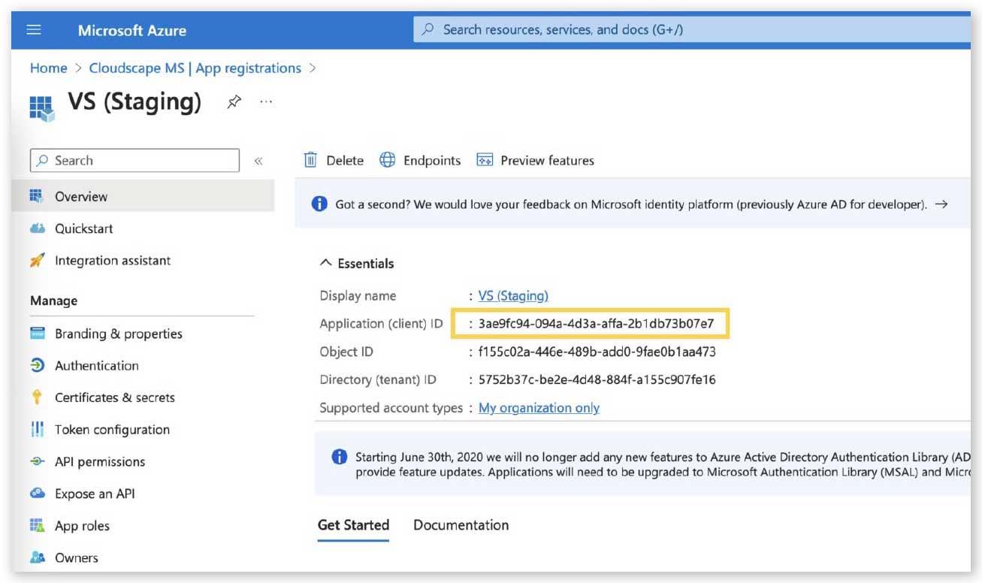The image size is (982, 583).
Task: Click the Application (client) ID value
Action: tap(596, 324)
